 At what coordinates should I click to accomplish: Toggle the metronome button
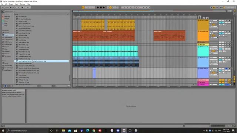point(22,7)
